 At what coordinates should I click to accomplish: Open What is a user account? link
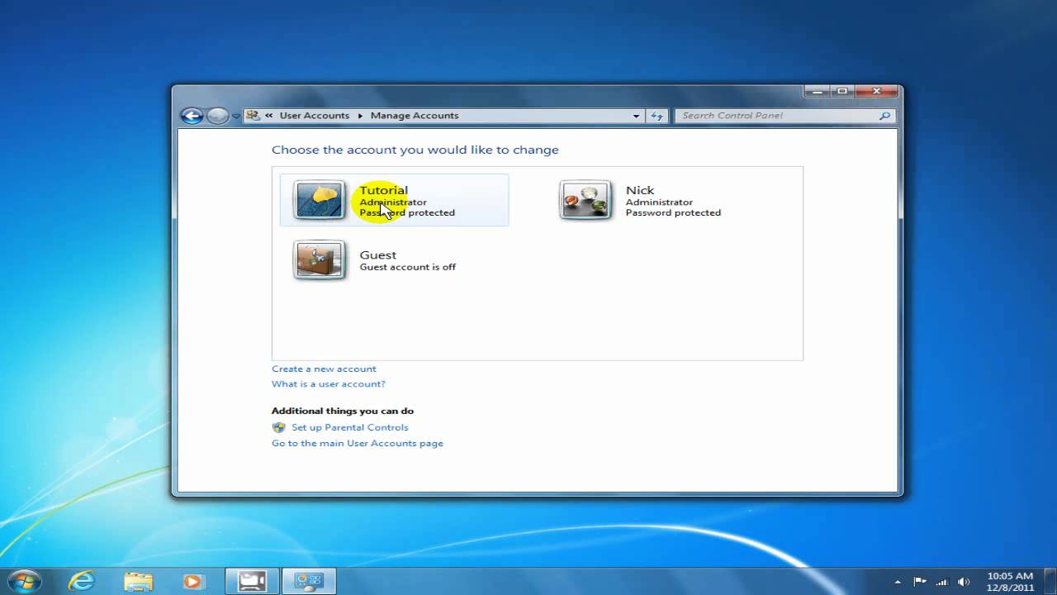(329, 383)
